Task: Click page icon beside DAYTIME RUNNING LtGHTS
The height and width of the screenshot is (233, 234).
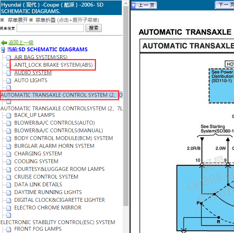Action: click(x=8, y=192)
